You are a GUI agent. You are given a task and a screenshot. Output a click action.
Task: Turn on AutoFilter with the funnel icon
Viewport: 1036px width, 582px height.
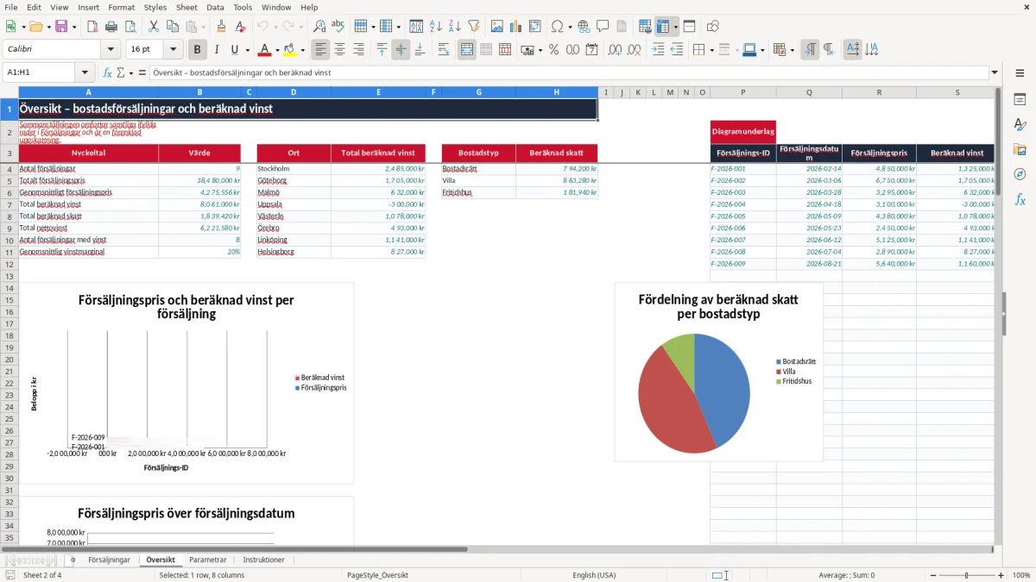click(473, 27)
